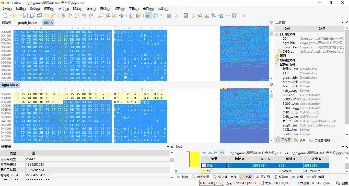Open the Calculator icon in toolbar
This screenshot has width=349, height=186.
point(186,16)
